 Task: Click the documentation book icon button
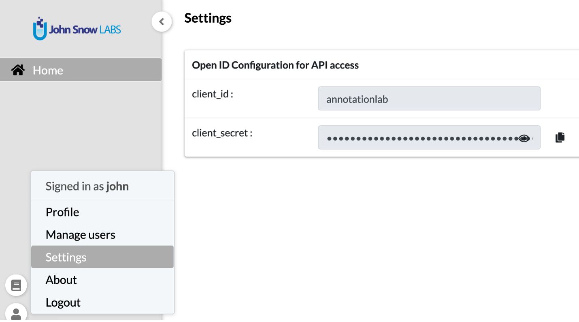click(16, 286)
